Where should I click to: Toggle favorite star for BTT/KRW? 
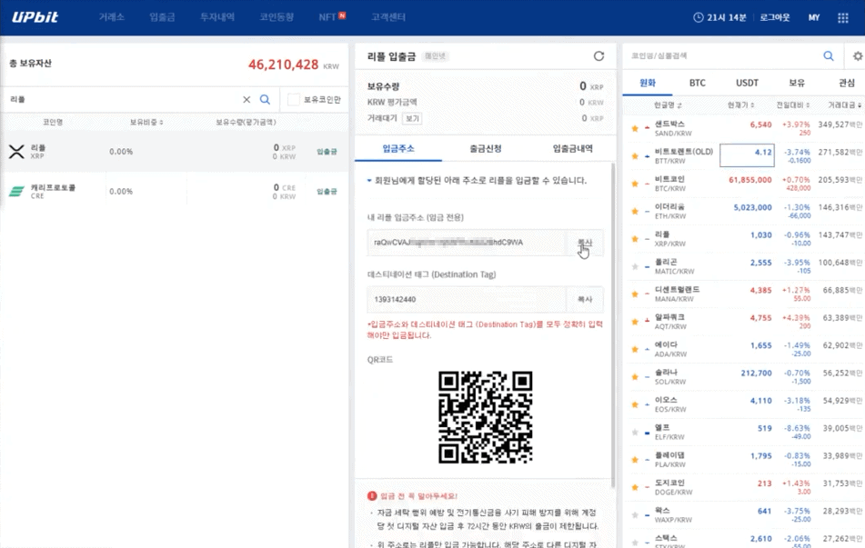(635, 156)
